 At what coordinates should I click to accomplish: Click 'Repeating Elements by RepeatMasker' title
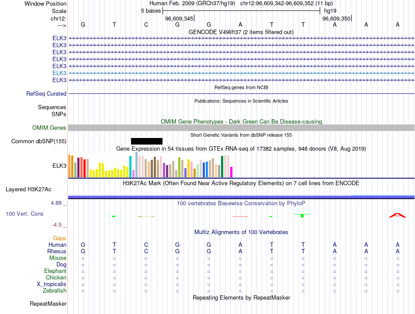[242, 297]
